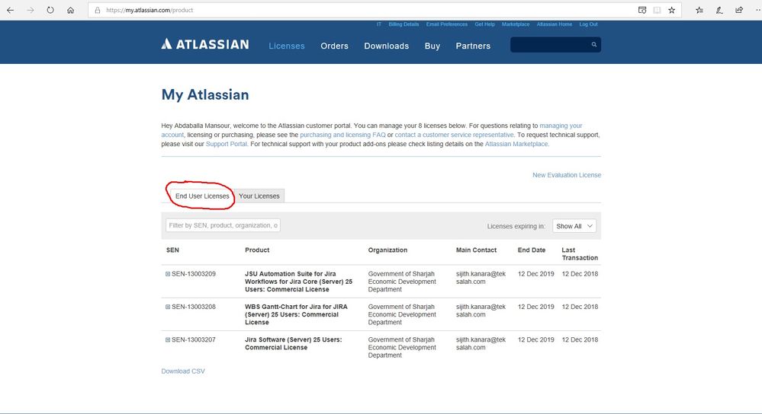Expand row SEN-13003207
This screenshot has height=414, width=762.
(168, 340)
